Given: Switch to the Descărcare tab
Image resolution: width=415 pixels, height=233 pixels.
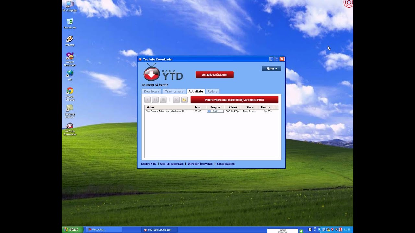Looking at the screenshot, I should click(x=151, y=91).
